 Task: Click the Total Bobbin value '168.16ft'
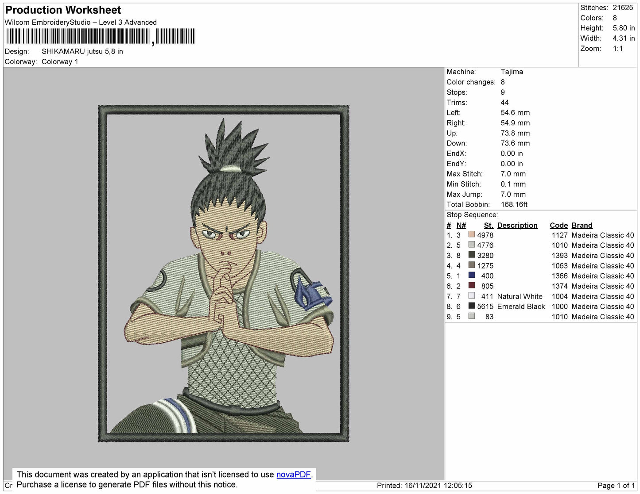click(x=514, y=204)
